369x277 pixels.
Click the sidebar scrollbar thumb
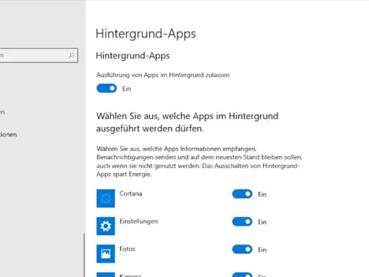coord(84,255)
